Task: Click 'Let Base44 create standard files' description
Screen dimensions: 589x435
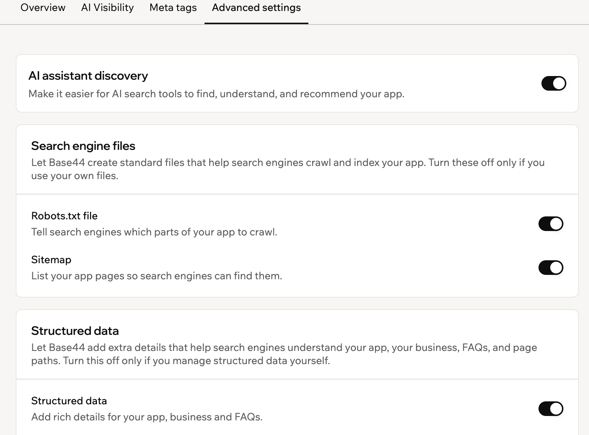Action: [288, 169]
